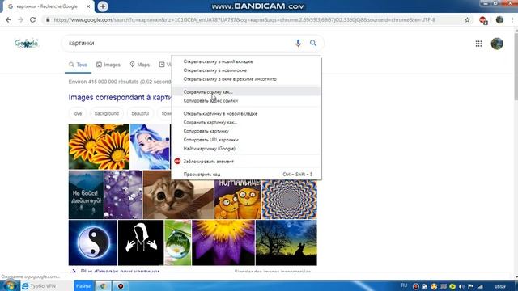Viewport: 518px width, 291px height.
Task: Select Копировать картинку
Action: point(246,131)
